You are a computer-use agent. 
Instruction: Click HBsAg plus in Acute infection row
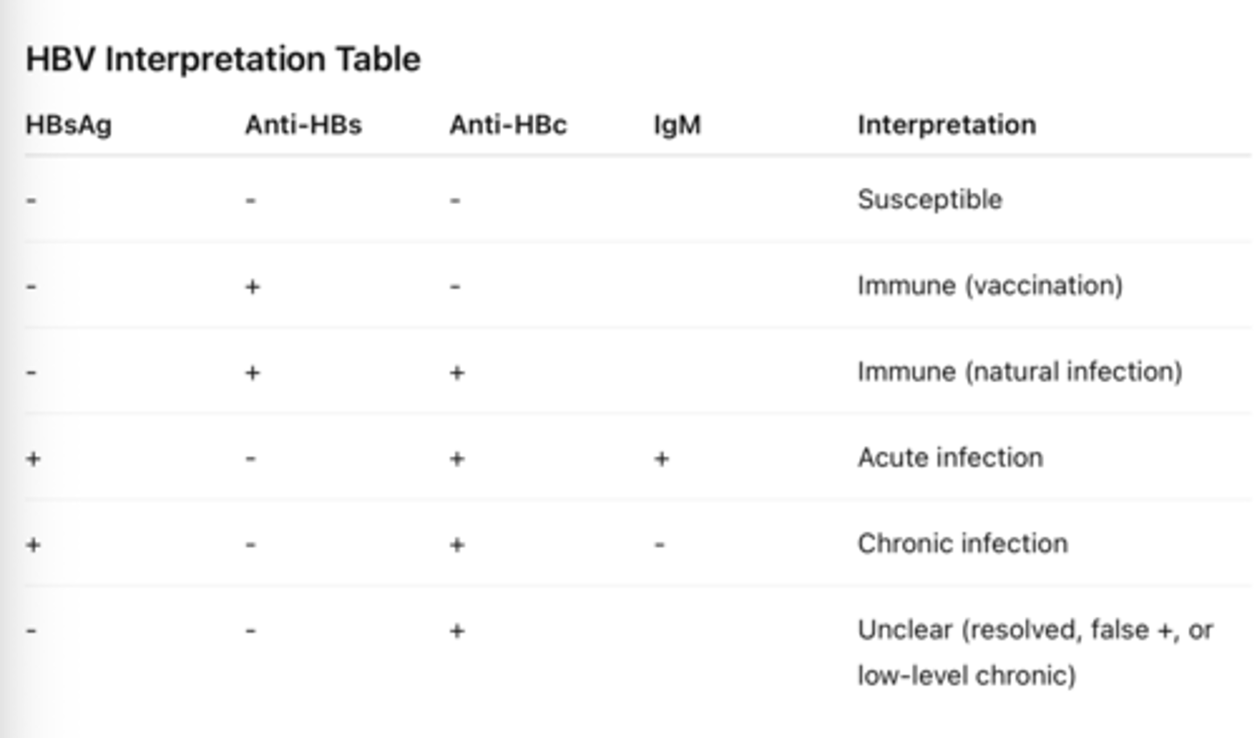(x=33, y=459)
